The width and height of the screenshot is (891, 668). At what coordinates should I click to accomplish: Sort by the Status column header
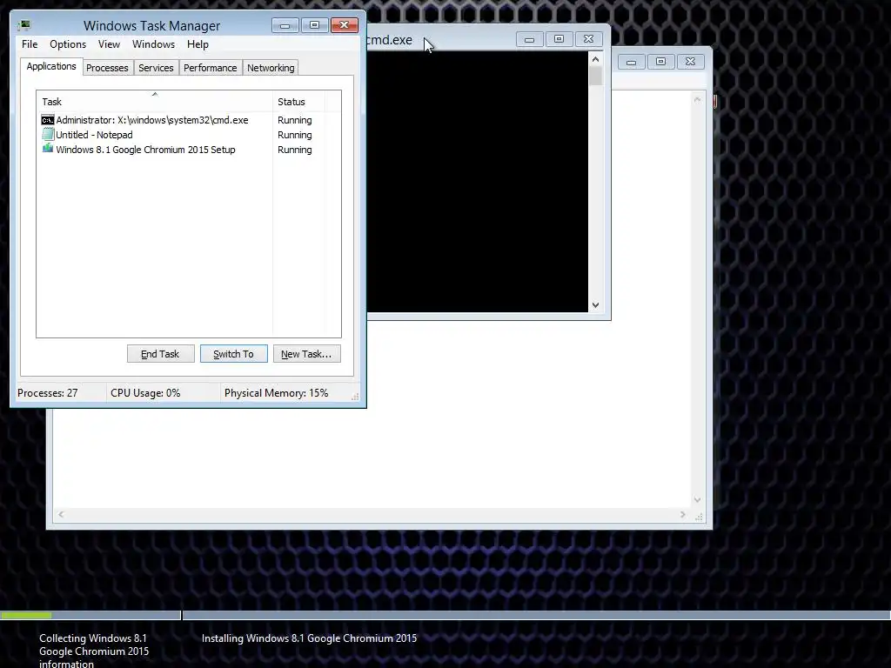[298, 102]
